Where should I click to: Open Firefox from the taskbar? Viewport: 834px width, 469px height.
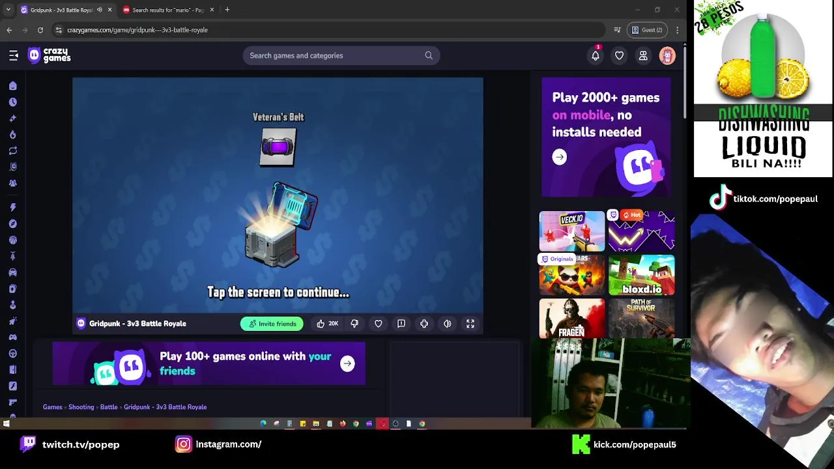[x=343, y=424]
